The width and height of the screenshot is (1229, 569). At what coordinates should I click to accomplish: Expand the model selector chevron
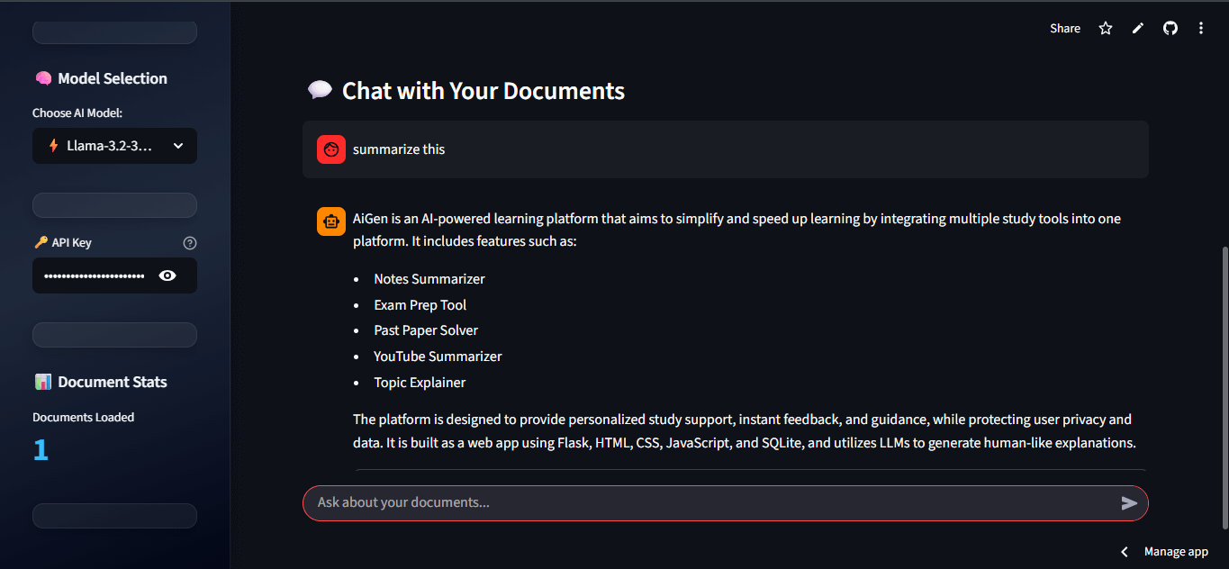pyautogui.click(x=178, y=145)
